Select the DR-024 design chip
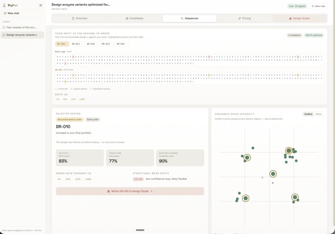Screen dimensions: 335x234 [122, 44]
